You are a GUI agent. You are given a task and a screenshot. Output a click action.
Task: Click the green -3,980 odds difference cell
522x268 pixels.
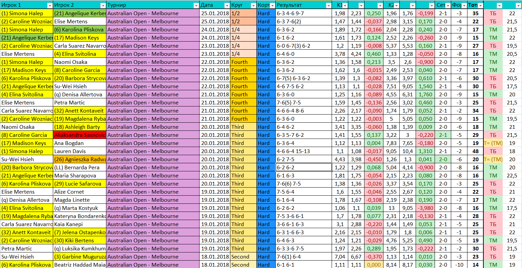coord(425,208)
